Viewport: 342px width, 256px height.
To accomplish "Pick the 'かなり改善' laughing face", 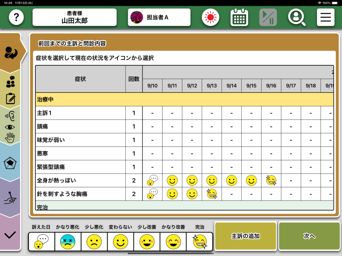I will click(173, 241).
